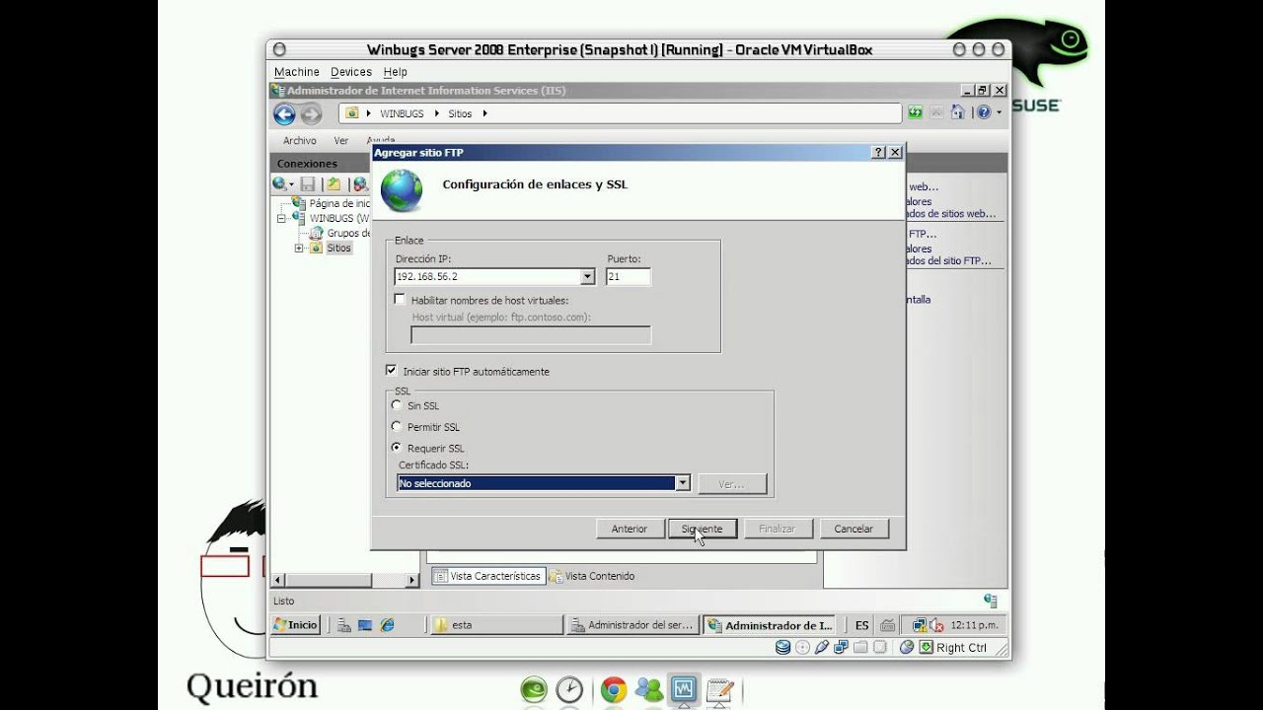Screen dimensions: 1263x710
Task: Click the VirtualBox shared folders status icon
Action: tap(861, 647)
